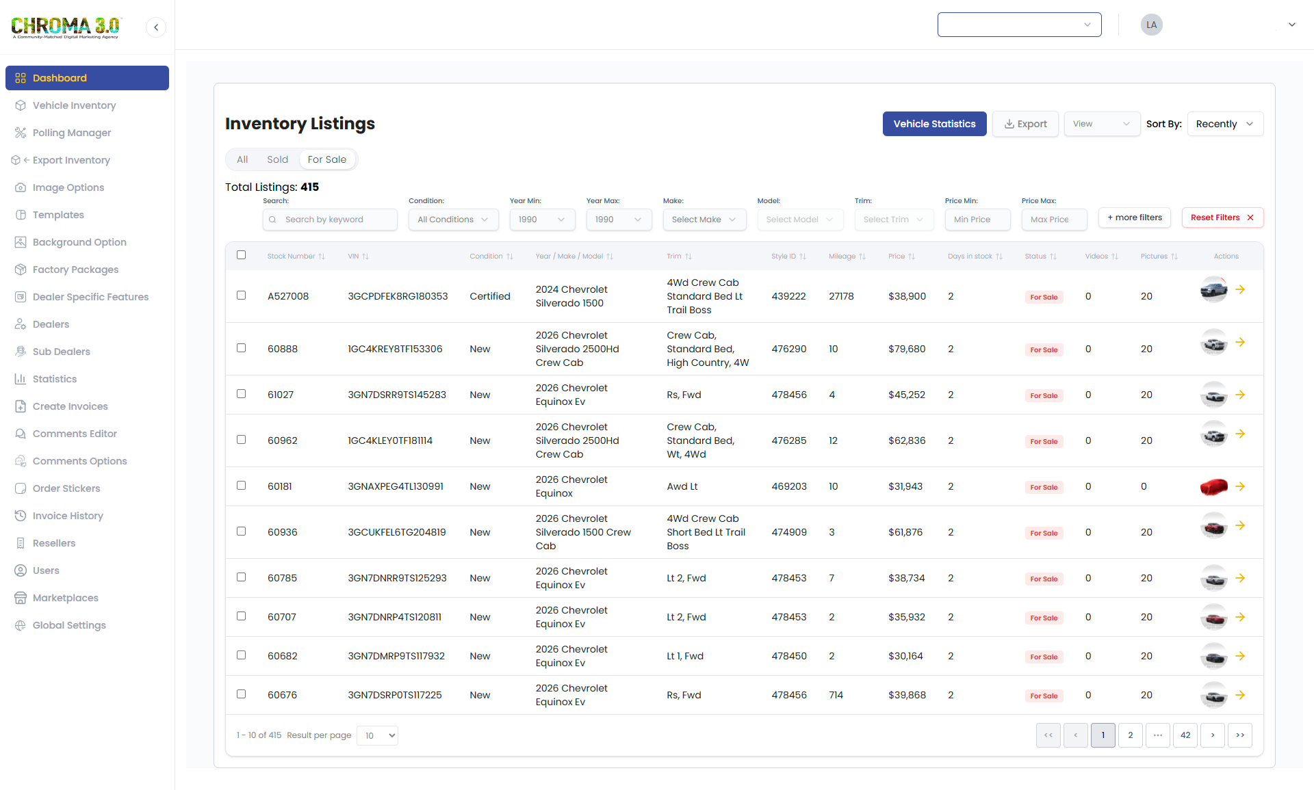The height and width of the screenshot is (790, 1314).
Task: Click the red car thumbnail for stock 60181
Action: tap(1213, 486)
